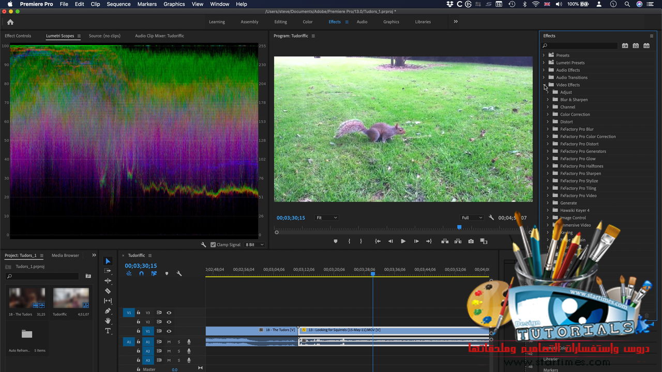Image resolution: width=662 pixels, height=372 pixels.
Task: Expand the FxFactory Pro Glow folder
Action: pos(548,159)
